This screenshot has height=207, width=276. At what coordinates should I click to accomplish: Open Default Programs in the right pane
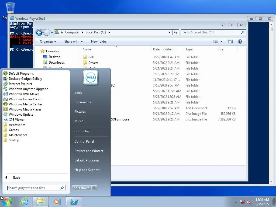[x=87, y=160]
